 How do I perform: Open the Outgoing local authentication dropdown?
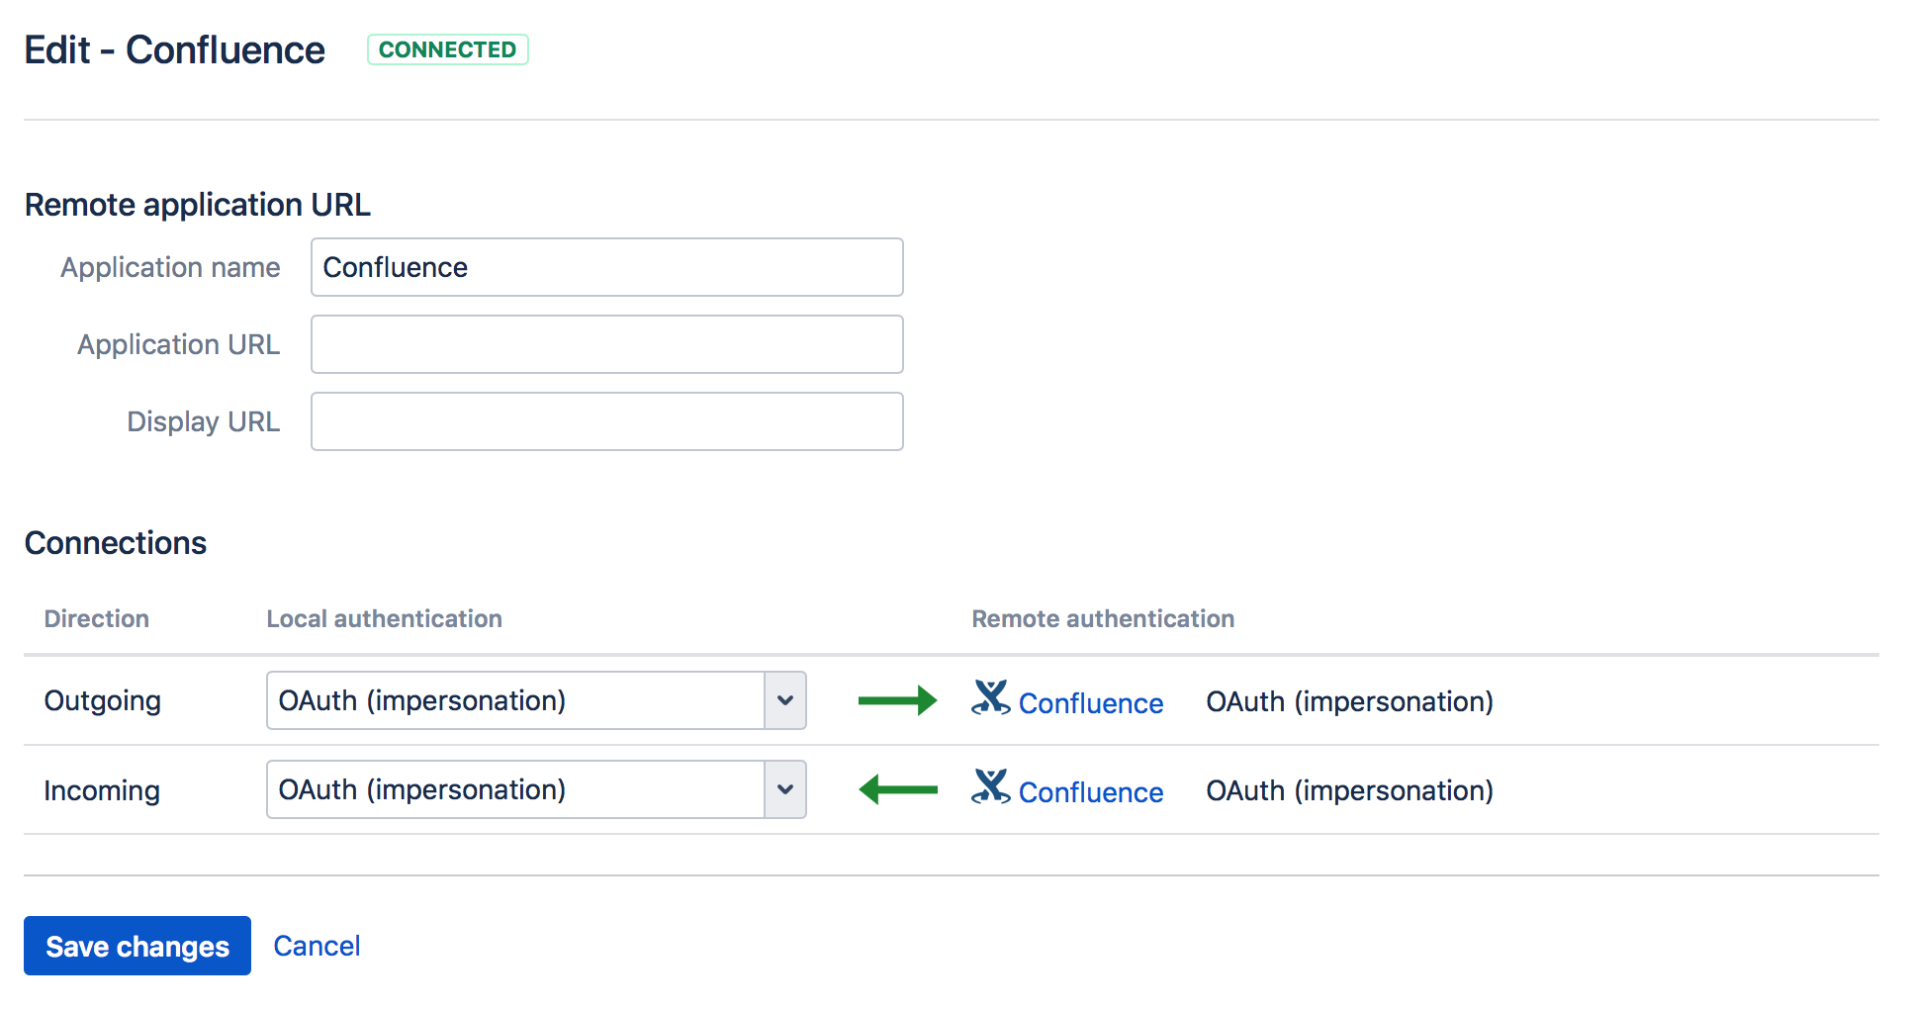tap(536, 700)
